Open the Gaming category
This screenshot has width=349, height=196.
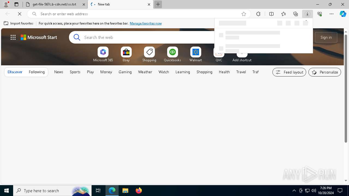pyautogui.click(x=125, y=72)
